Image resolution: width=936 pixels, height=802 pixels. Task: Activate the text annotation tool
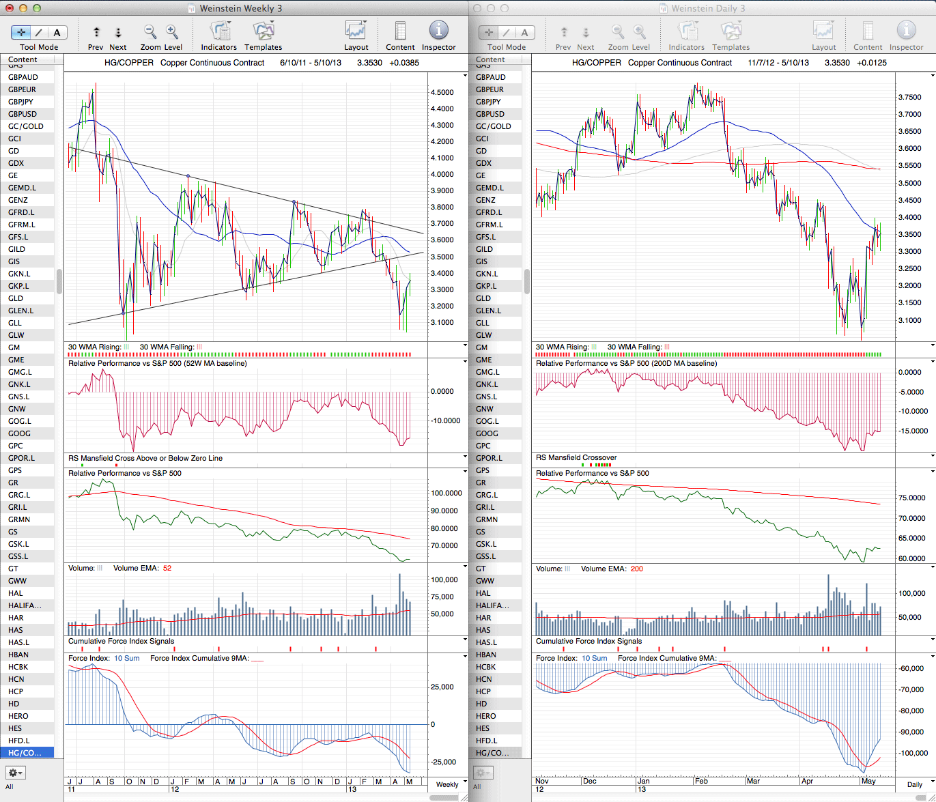click(x=57, y=33)
